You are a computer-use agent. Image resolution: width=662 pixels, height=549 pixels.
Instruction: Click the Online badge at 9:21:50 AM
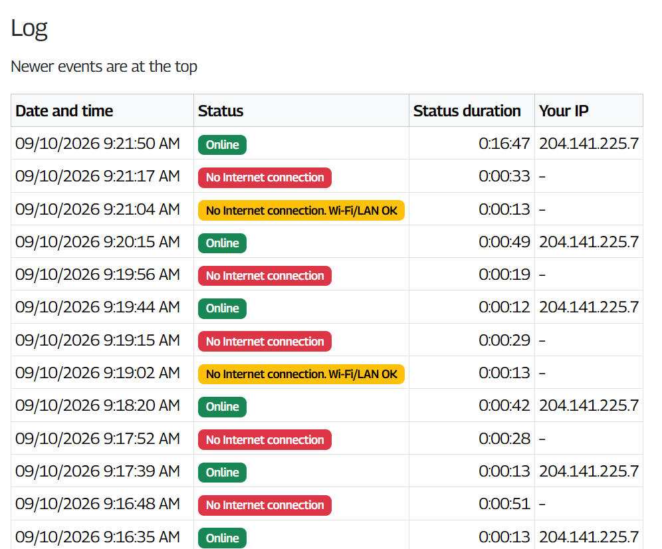click(x=222, y=145)
